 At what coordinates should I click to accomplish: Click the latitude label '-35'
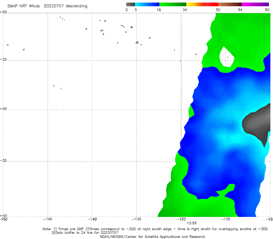point(3,161)
